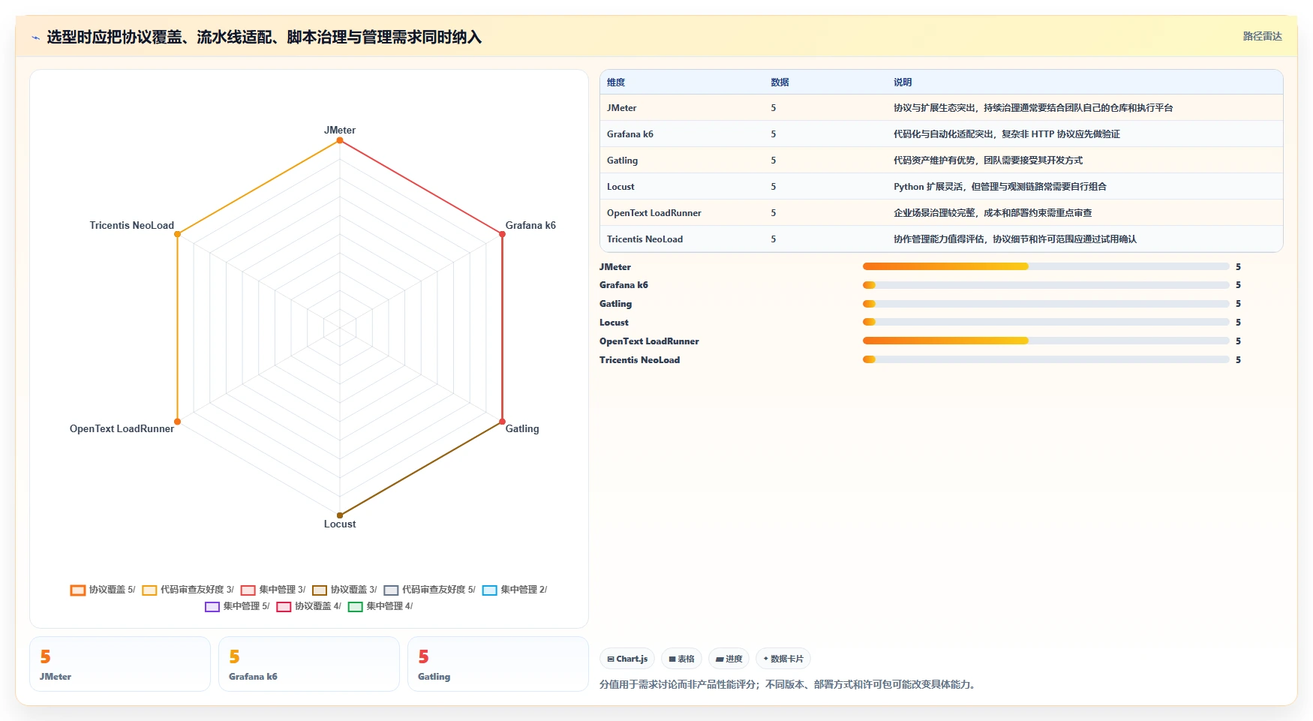Click the 表格 chip
The width and height of the screenshot is (1313, 721).
pos(681,659)
